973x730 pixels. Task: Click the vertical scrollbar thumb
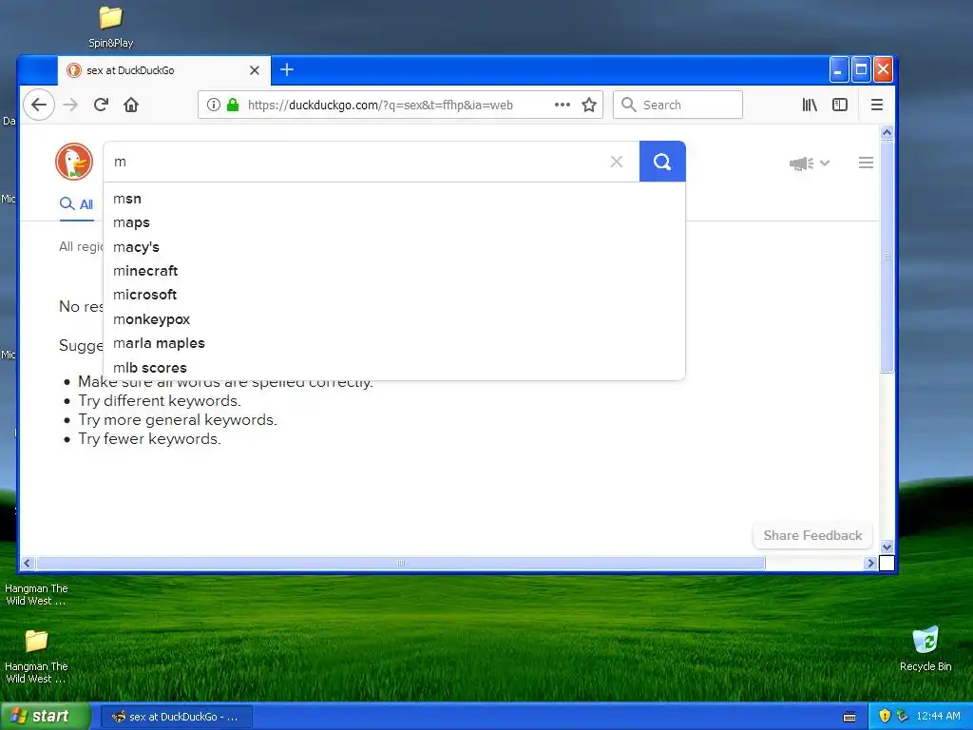click(x=887, y=257)
